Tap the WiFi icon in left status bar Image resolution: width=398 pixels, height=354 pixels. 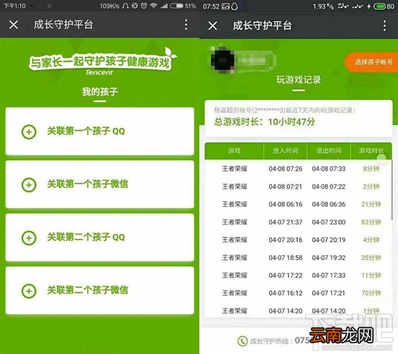coord(154,5)
